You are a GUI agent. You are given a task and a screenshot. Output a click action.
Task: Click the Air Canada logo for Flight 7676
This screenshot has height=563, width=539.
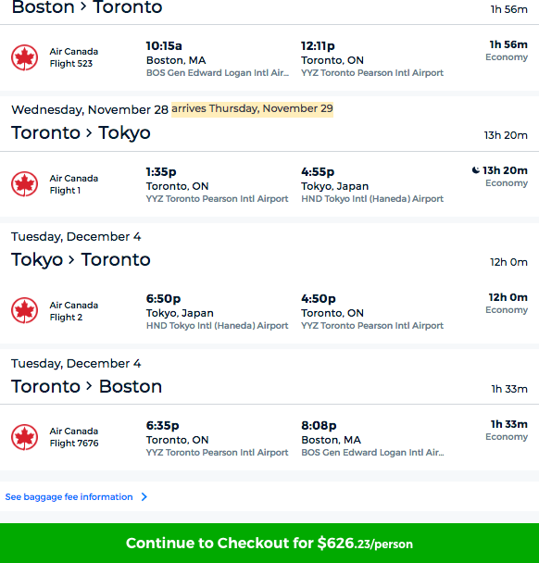point(24,437)
